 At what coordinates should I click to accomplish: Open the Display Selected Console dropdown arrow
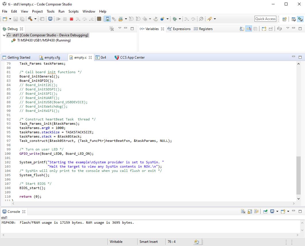tap(277, 211)
